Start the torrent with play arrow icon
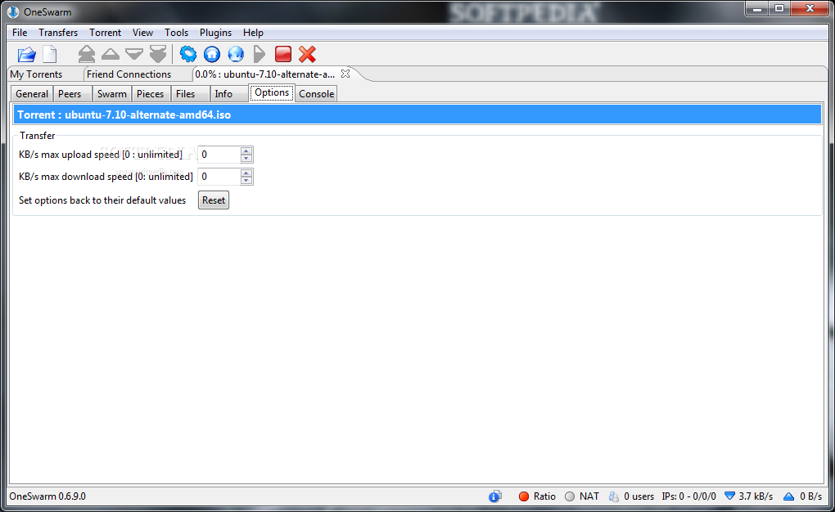The width and height of the screenshot is (835, 512). pyautogui.click(x=260, y=54)
